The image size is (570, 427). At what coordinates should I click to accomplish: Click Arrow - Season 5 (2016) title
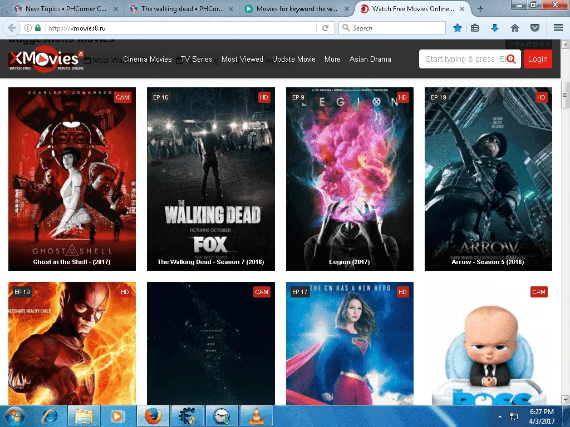[x=488, y=262]
